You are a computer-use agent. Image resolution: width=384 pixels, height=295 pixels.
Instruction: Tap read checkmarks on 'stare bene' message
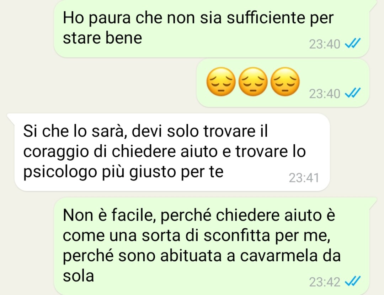click(x=353, y=44)
